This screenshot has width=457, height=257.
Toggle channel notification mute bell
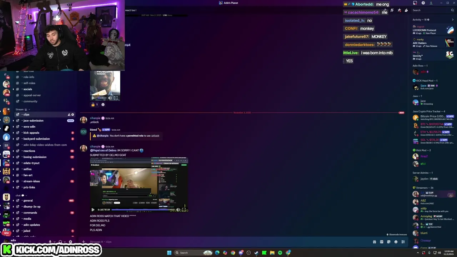click(x=392, y=10)
